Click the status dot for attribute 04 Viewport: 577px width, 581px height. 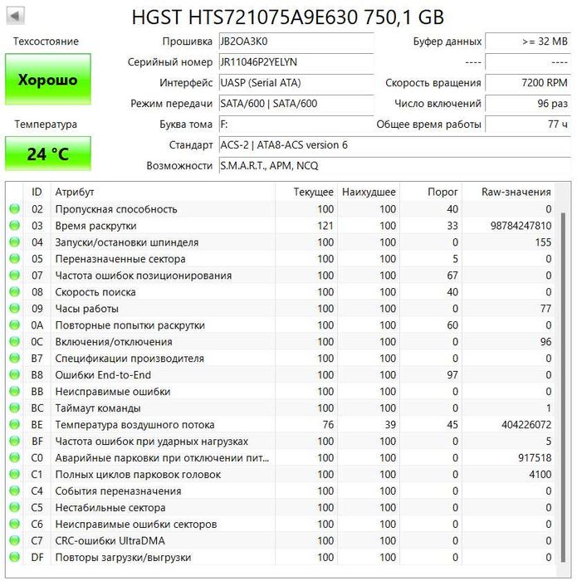14,242
